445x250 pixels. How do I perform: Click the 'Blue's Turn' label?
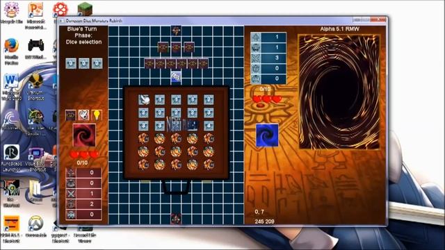tap(82, 29)
